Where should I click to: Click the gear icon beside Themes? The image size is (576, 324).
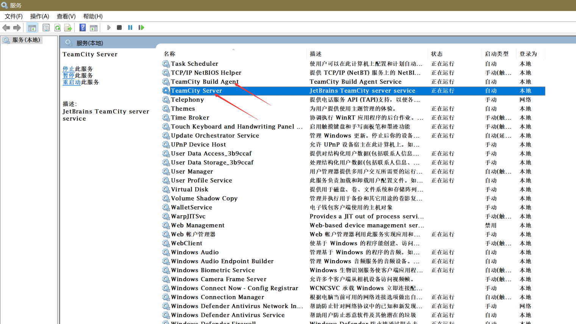(x=166, y=109)
